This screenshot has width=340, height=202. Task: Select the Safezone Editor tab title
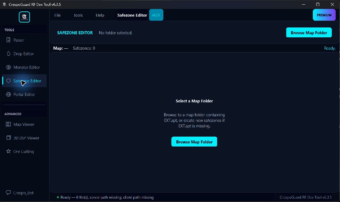(132, 15)
